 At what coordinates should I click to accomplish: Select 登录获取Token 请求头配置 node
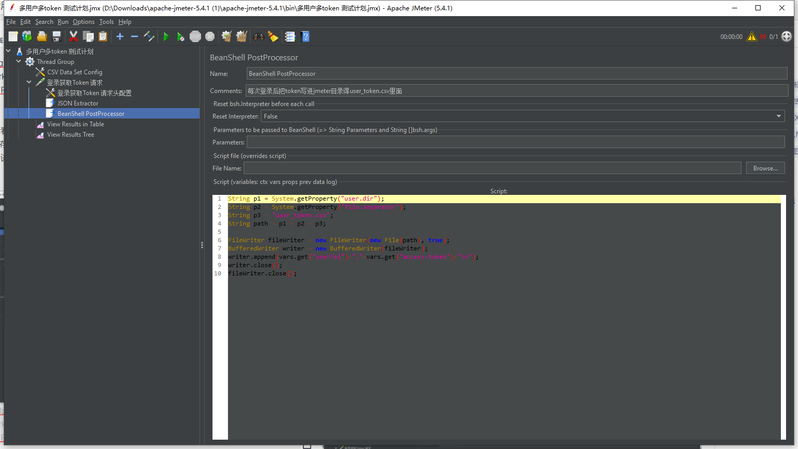94,93
